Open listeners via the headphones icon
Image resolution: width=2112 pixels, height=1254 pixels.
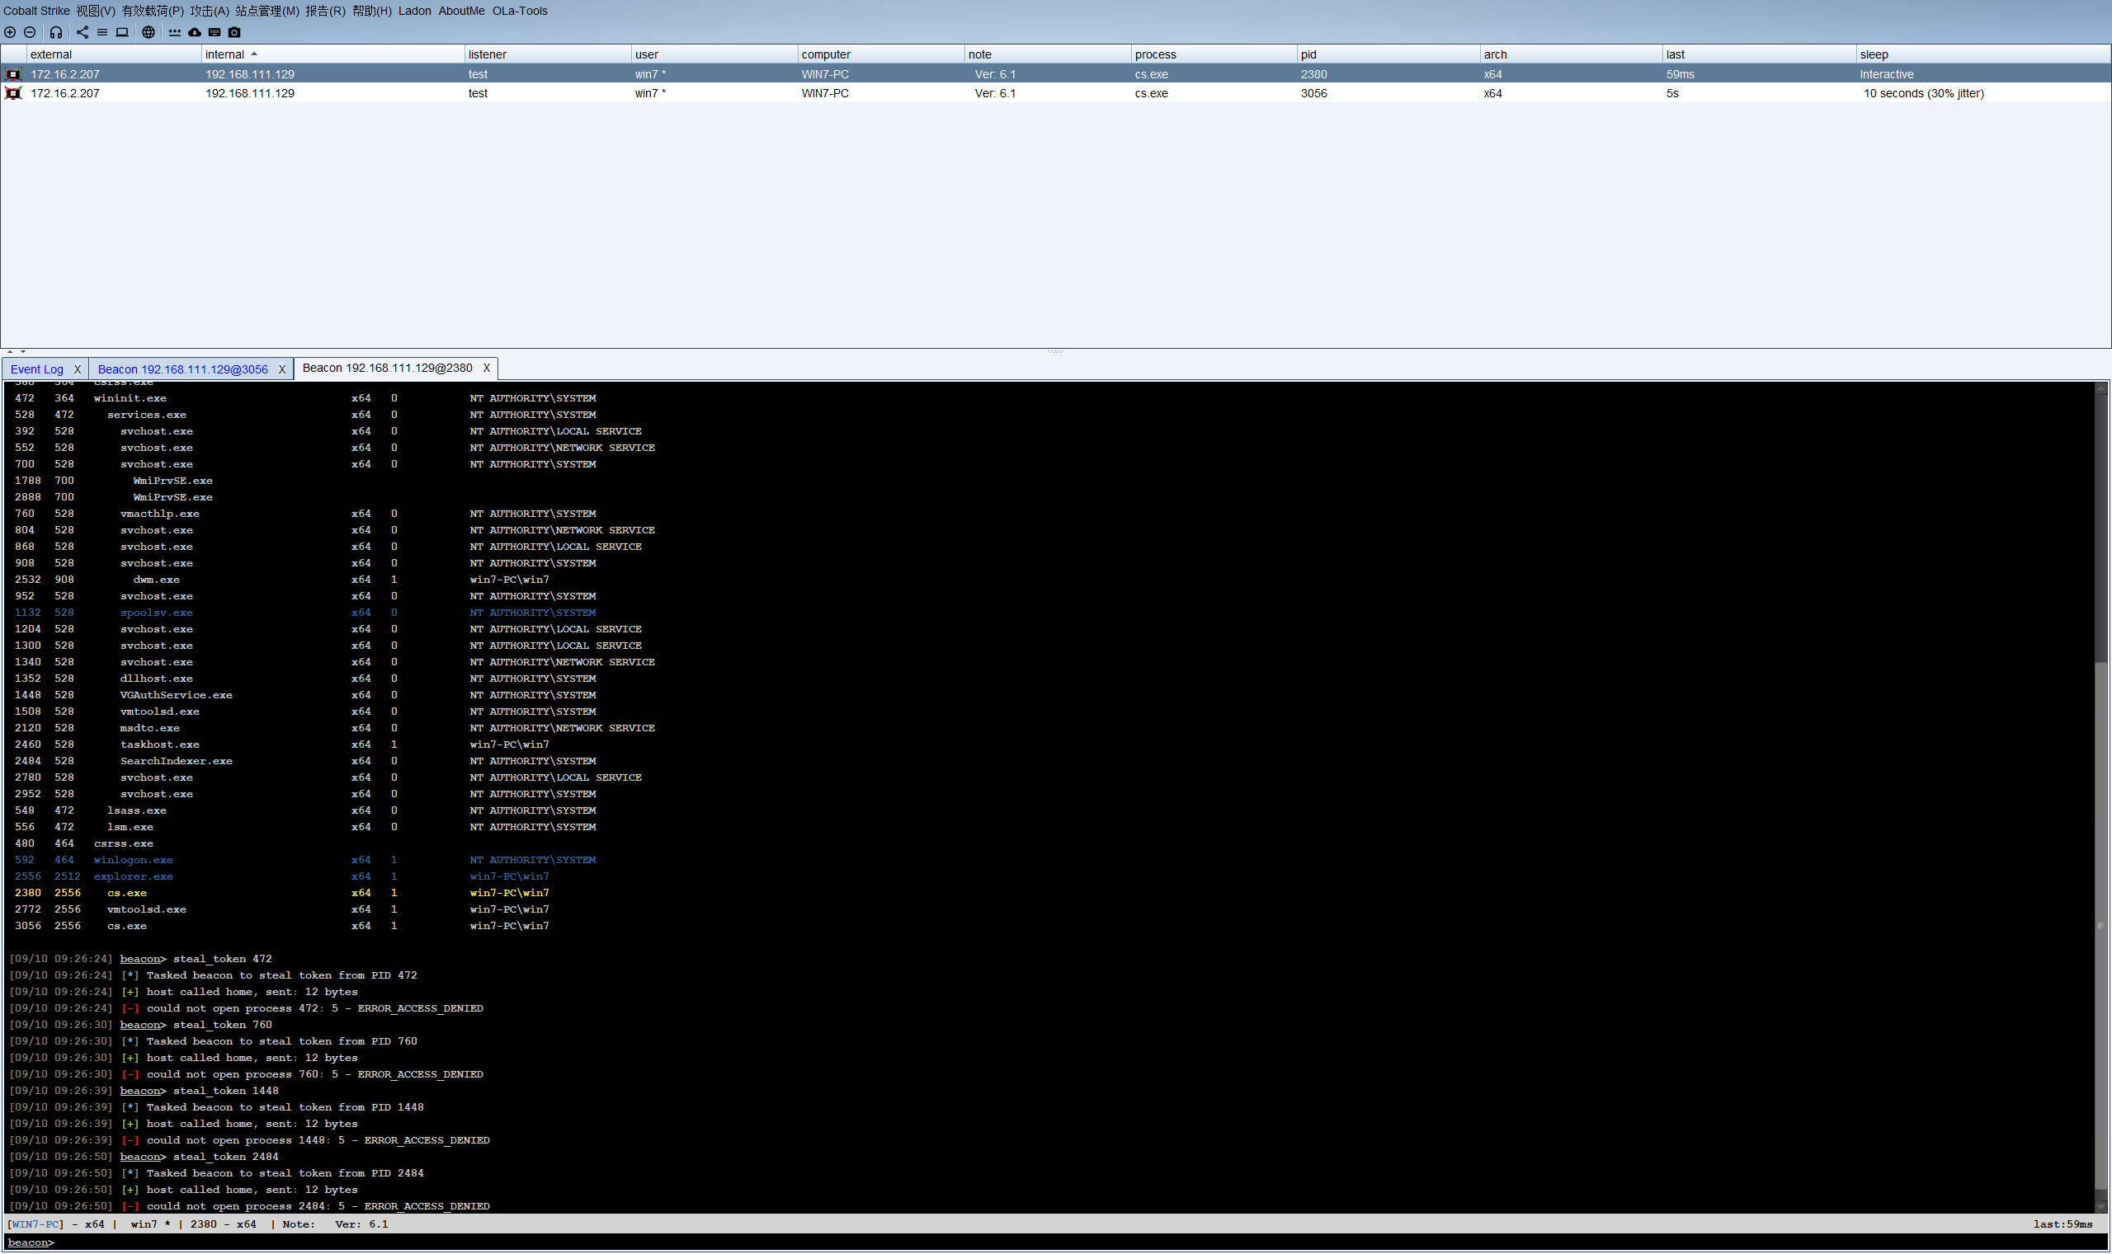56,32
